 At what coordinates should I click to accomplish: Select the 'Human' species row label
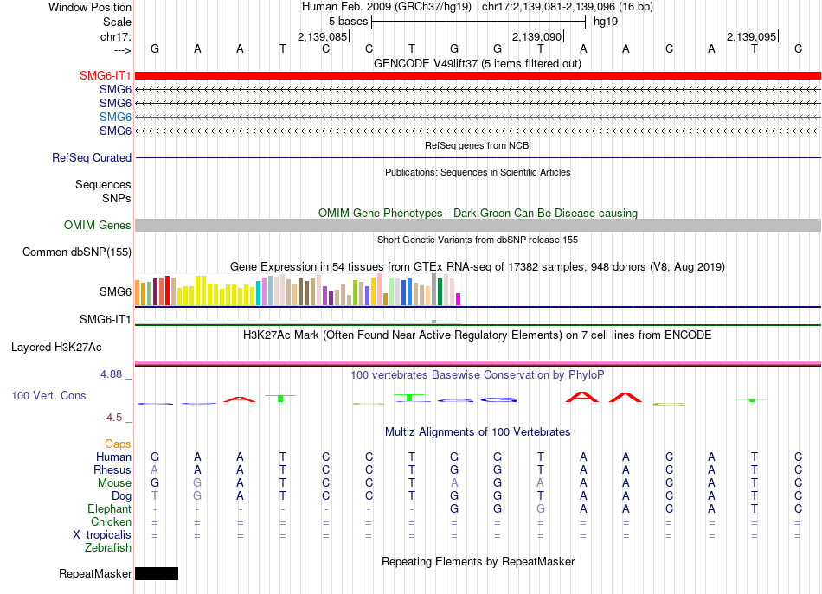point(113,457)
